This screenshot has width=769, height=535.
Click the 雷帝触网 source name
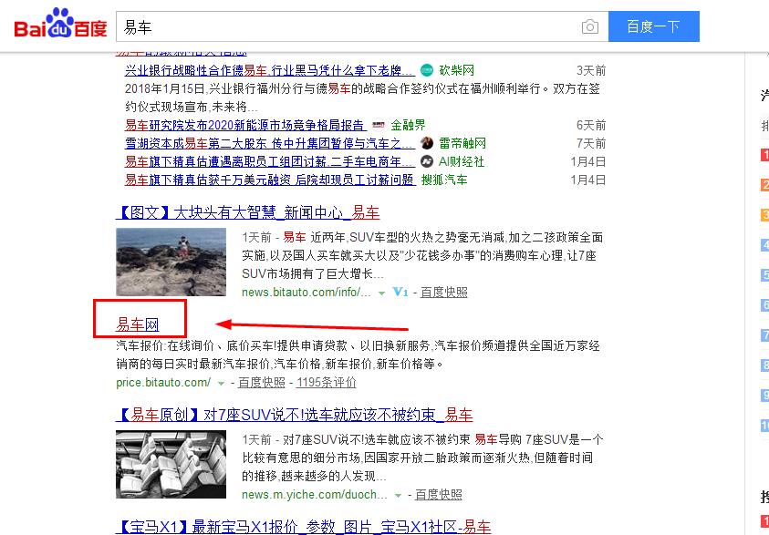[462, 144]
